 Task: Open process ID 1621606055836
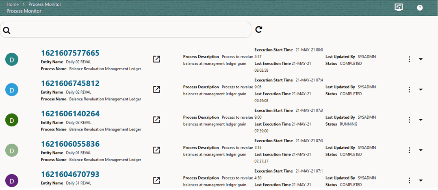pyautogui.click(x=70, y=144)
